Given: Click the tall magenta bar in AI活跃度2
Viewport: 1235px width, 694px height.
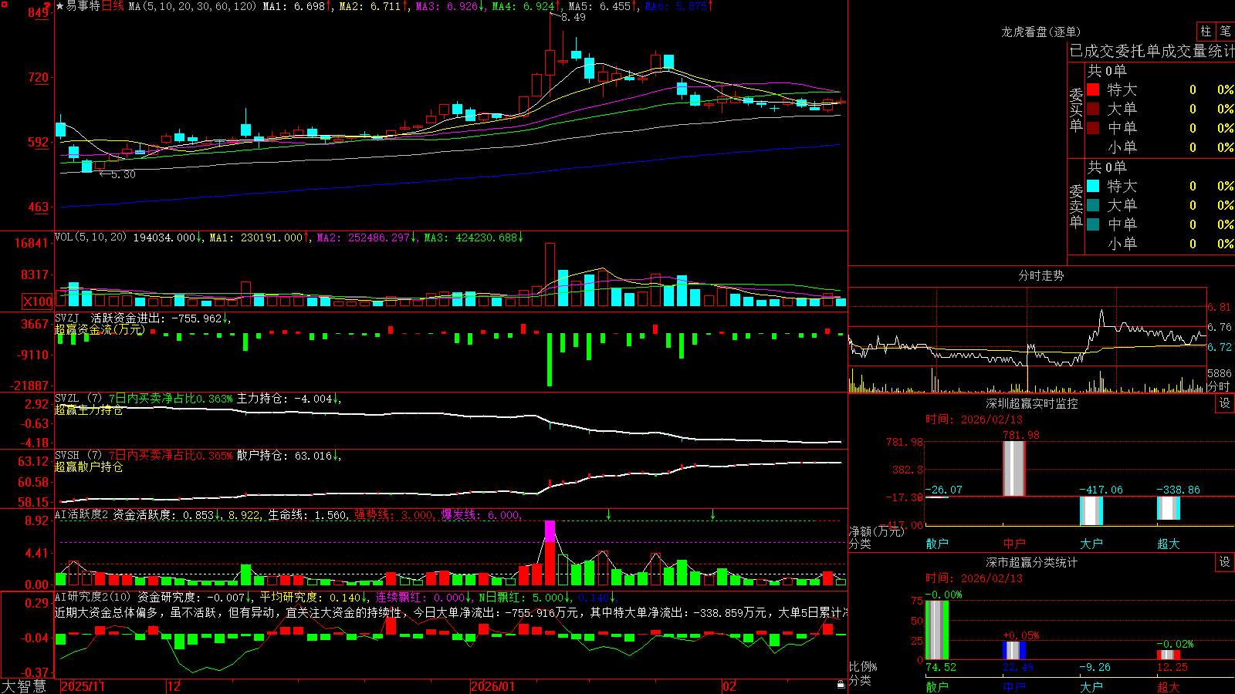Looking at the screenshot, I should click(x=550, y=531).
